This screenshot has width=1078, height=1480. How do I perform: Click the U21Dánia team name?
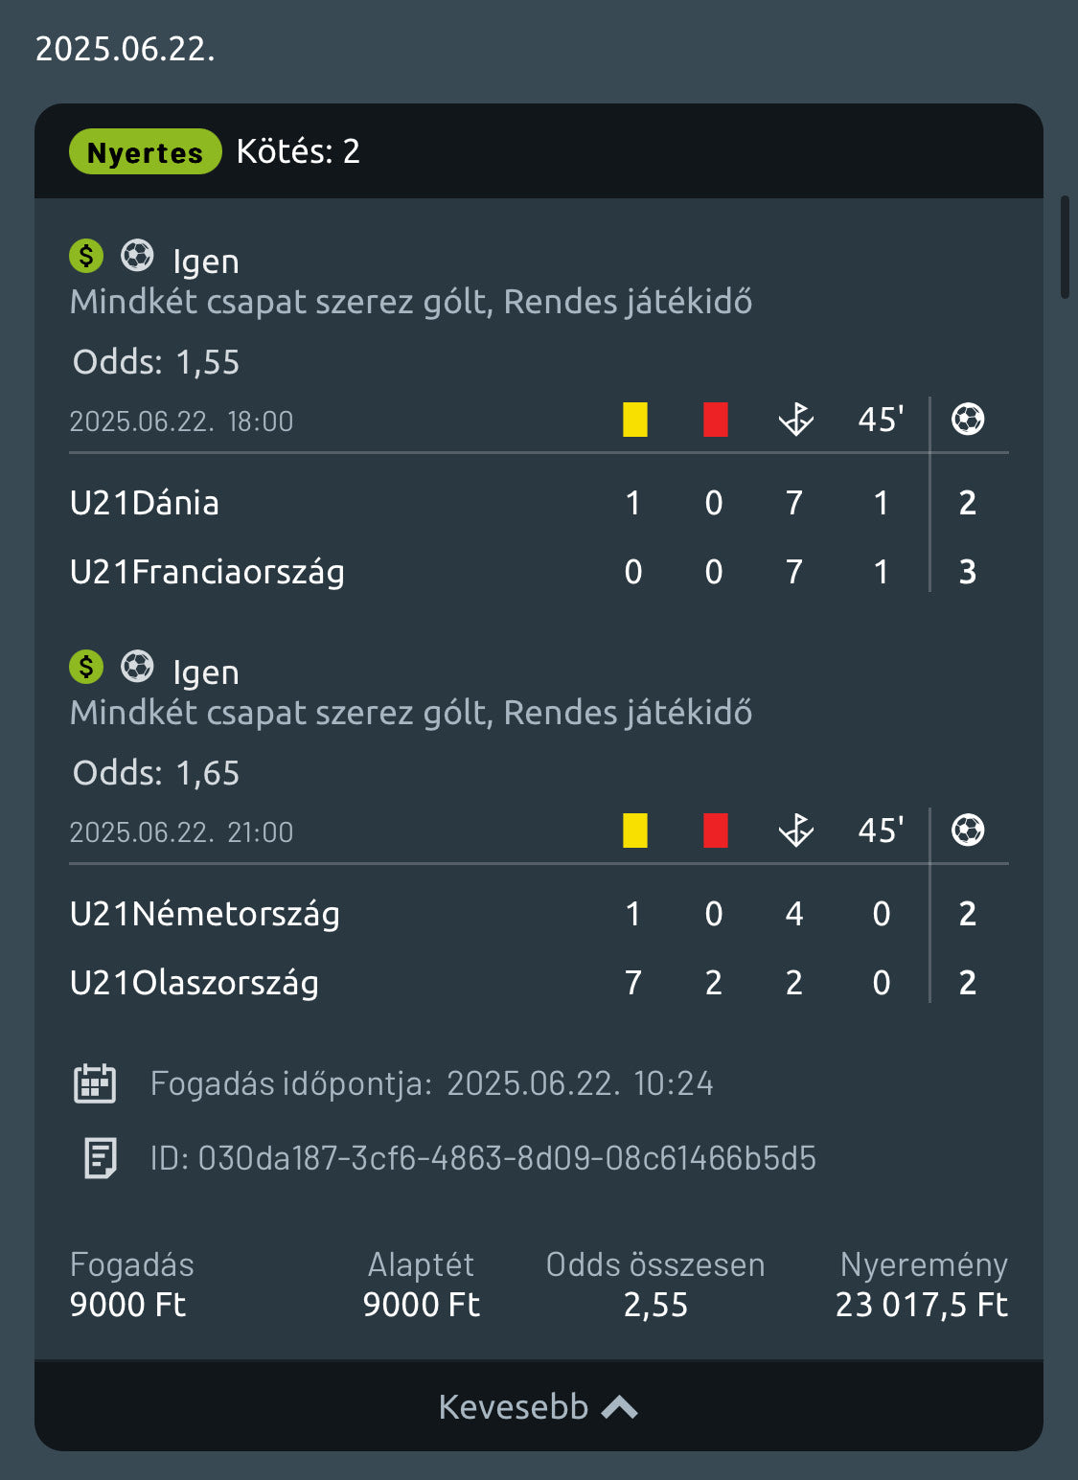145,503
